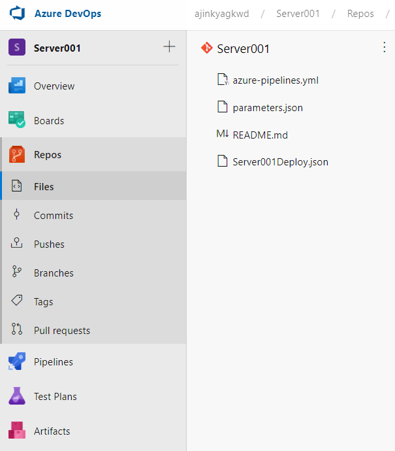Open the Pushes page

pos(49,244)
